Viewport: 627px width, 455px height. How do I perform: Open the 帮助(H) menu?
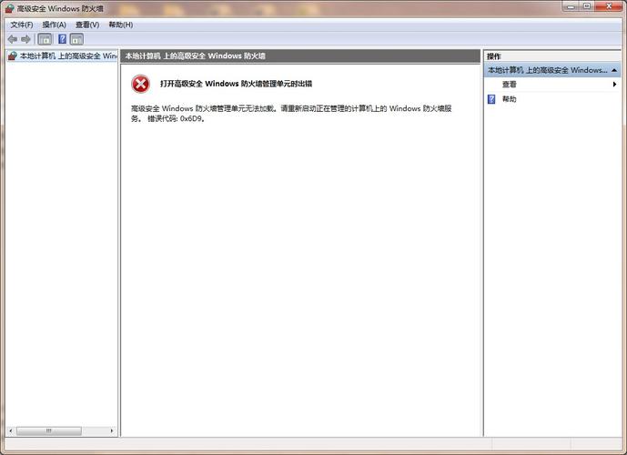[121, 25]
